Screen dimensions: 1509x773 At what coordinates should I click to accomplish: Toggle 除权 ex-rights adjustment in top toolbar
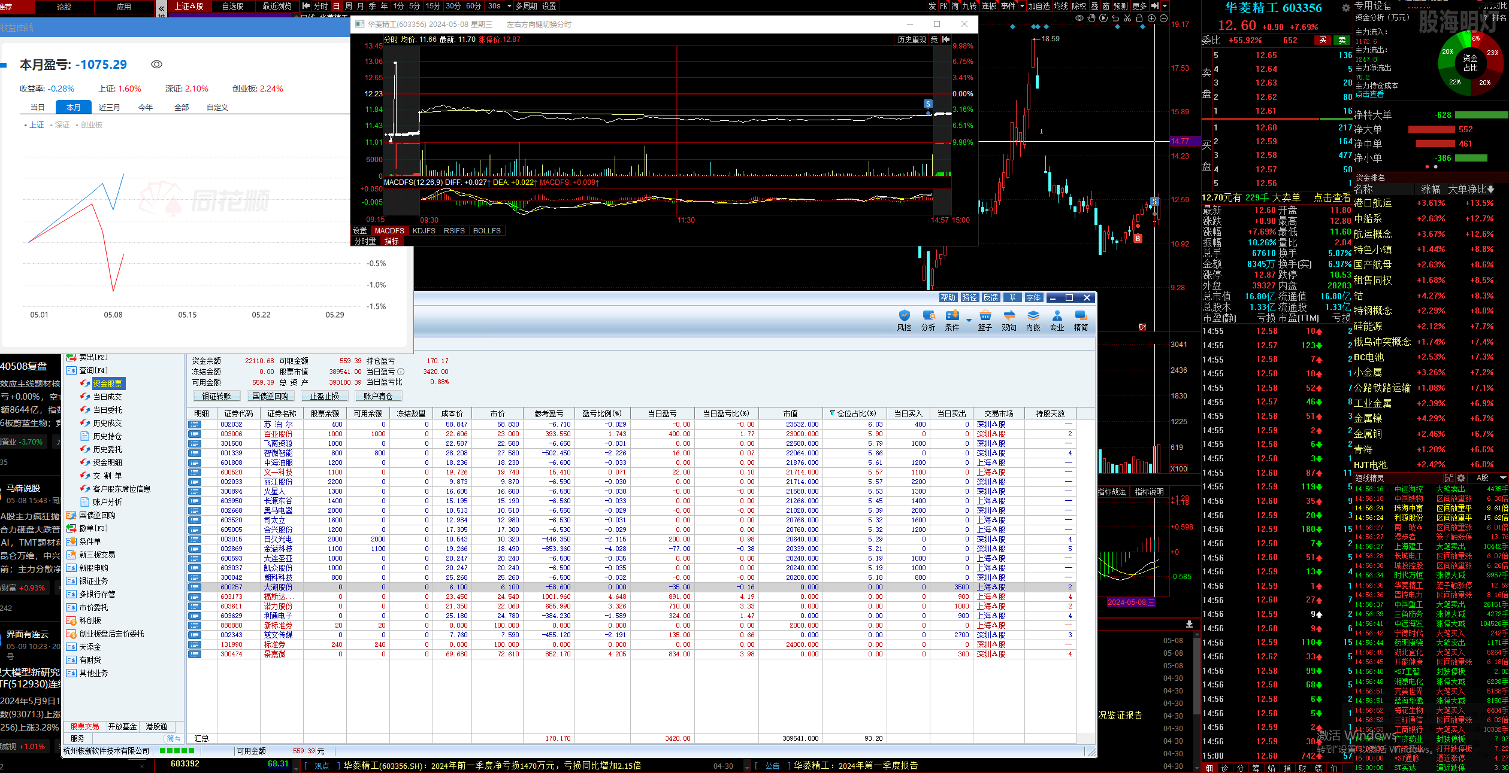(x=1079, y=6)
